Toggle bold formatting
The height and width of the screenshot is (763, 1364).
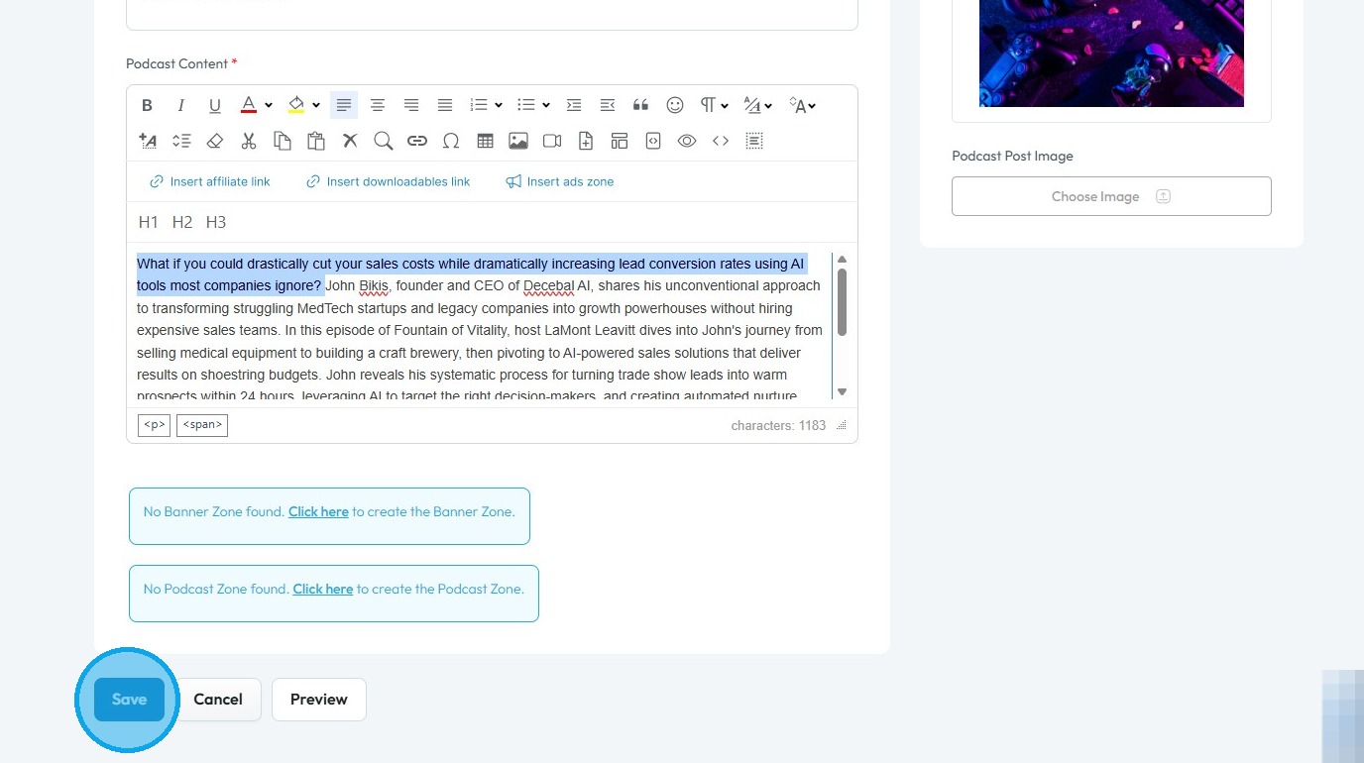pyautogui.click(x=147, y=105)
